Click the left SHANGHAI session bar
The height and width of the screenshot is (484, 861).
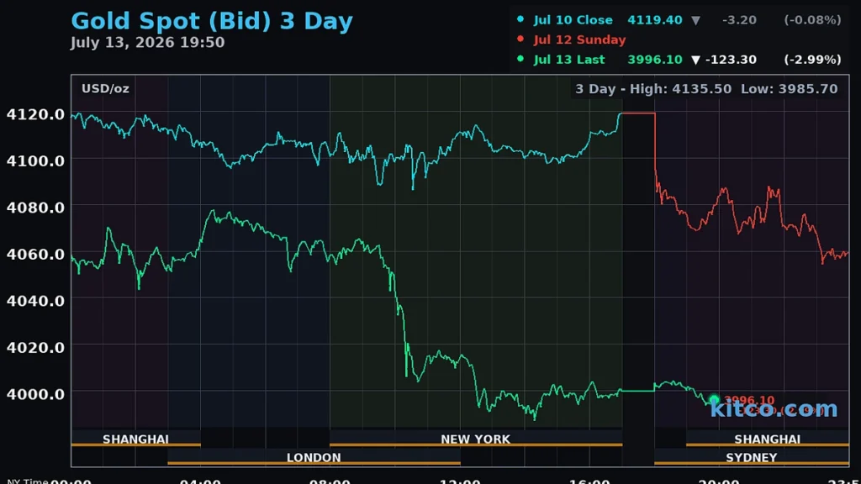(x=135, y=439)
